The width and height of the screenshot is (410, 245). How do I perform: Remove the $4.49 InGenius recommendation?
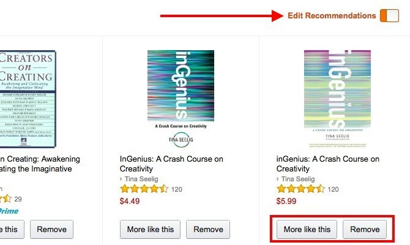click(x=208, y=230)
